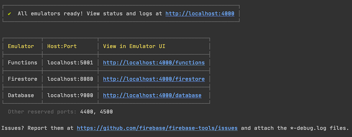Click the green checkmark icon
Image resolution: width=352 pixels, height=137 pixels.
click(x=9, y=14)
